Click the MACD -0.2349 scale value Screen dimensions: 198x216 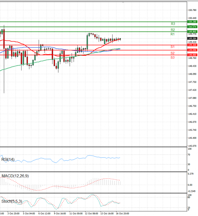coord(191,191)
